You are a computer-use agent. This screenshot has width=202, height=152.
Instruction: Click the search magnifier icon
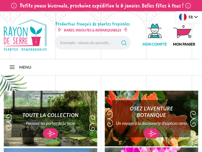(124, 43)
